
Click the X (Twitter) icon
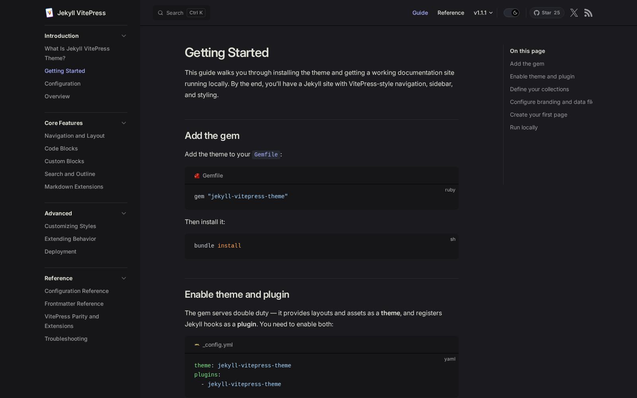[574, 13]
